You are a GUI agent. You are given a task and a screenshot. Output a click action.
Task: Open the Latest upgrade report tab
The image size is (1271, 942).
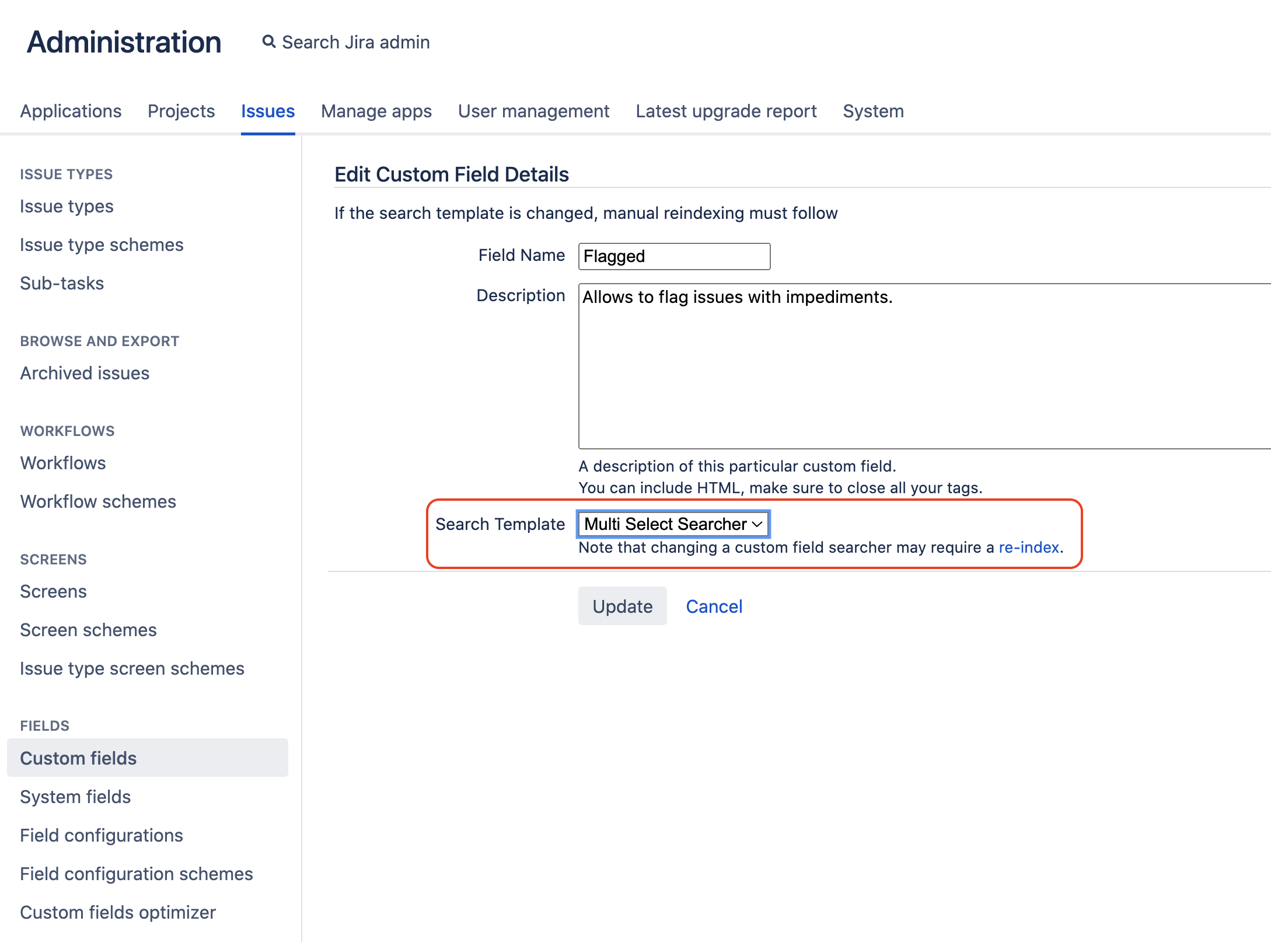[726, 111]
